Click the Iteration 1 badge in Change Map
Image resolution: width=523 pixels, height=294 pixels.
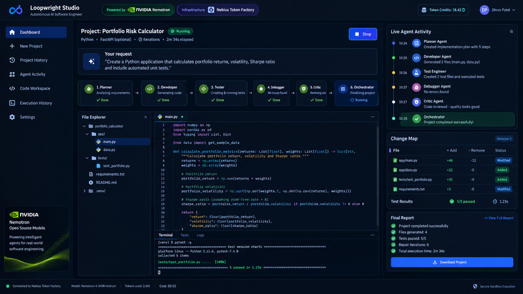click(x=504, y=139)
